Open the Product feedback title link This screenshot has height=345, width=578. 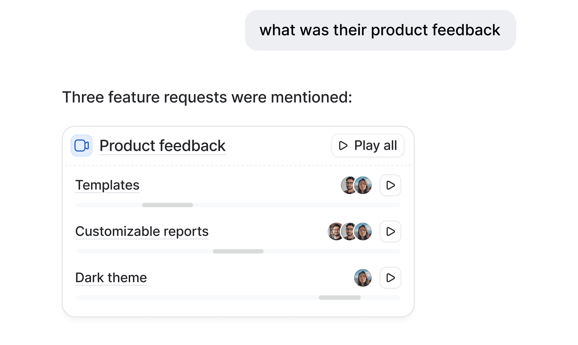(x=162, y=145)
